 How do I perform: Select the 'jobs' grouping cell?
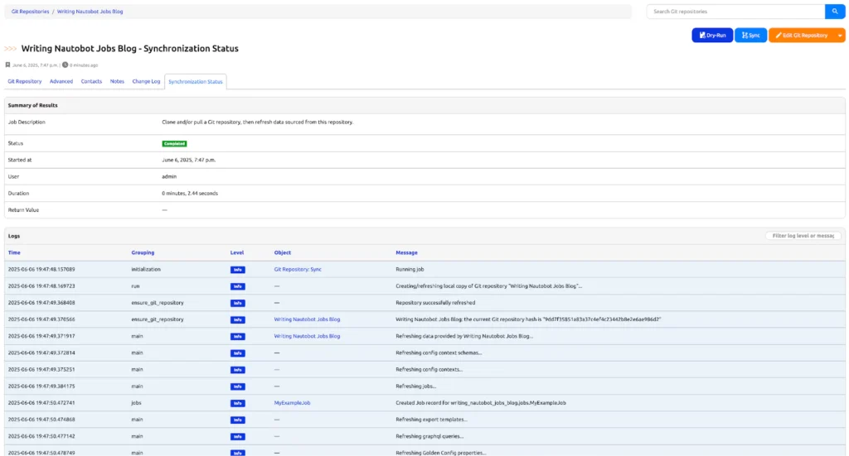pyautogui.click(x=137, y=402)
